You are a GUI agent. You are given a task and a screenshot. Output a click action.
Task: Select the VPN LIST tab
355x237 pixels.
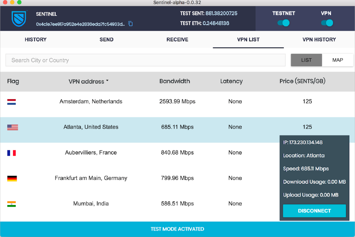coord(248,39)
